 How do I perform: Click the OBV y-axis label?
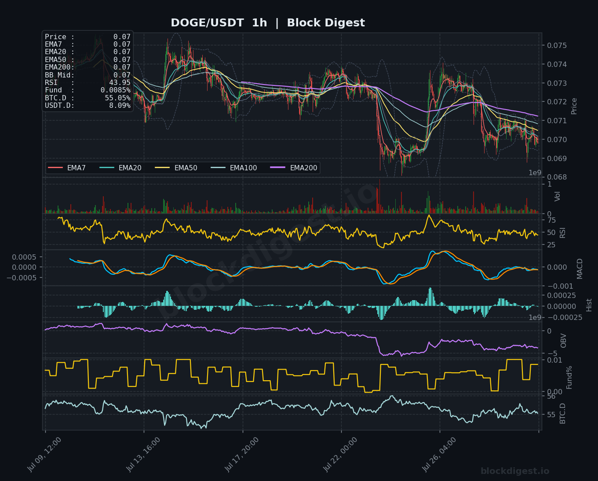563,340
